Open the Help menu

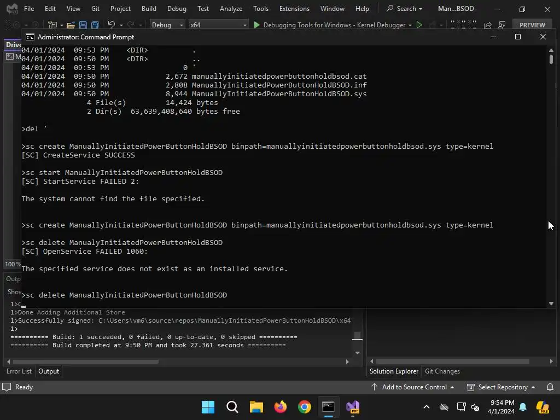click(362, 9)
